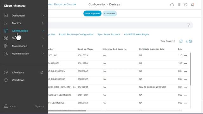Viewport: 203px width, 114px height.
Task: Click the table horizontal scrollbar
Action: (x=67, y=111)
